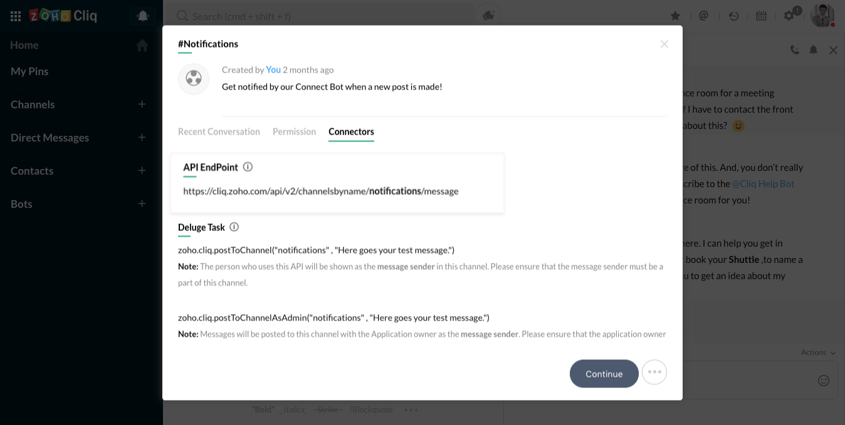The image size is (845, 425).
Task: Open the calendar icon in top bar
Action: pos(761,16)
